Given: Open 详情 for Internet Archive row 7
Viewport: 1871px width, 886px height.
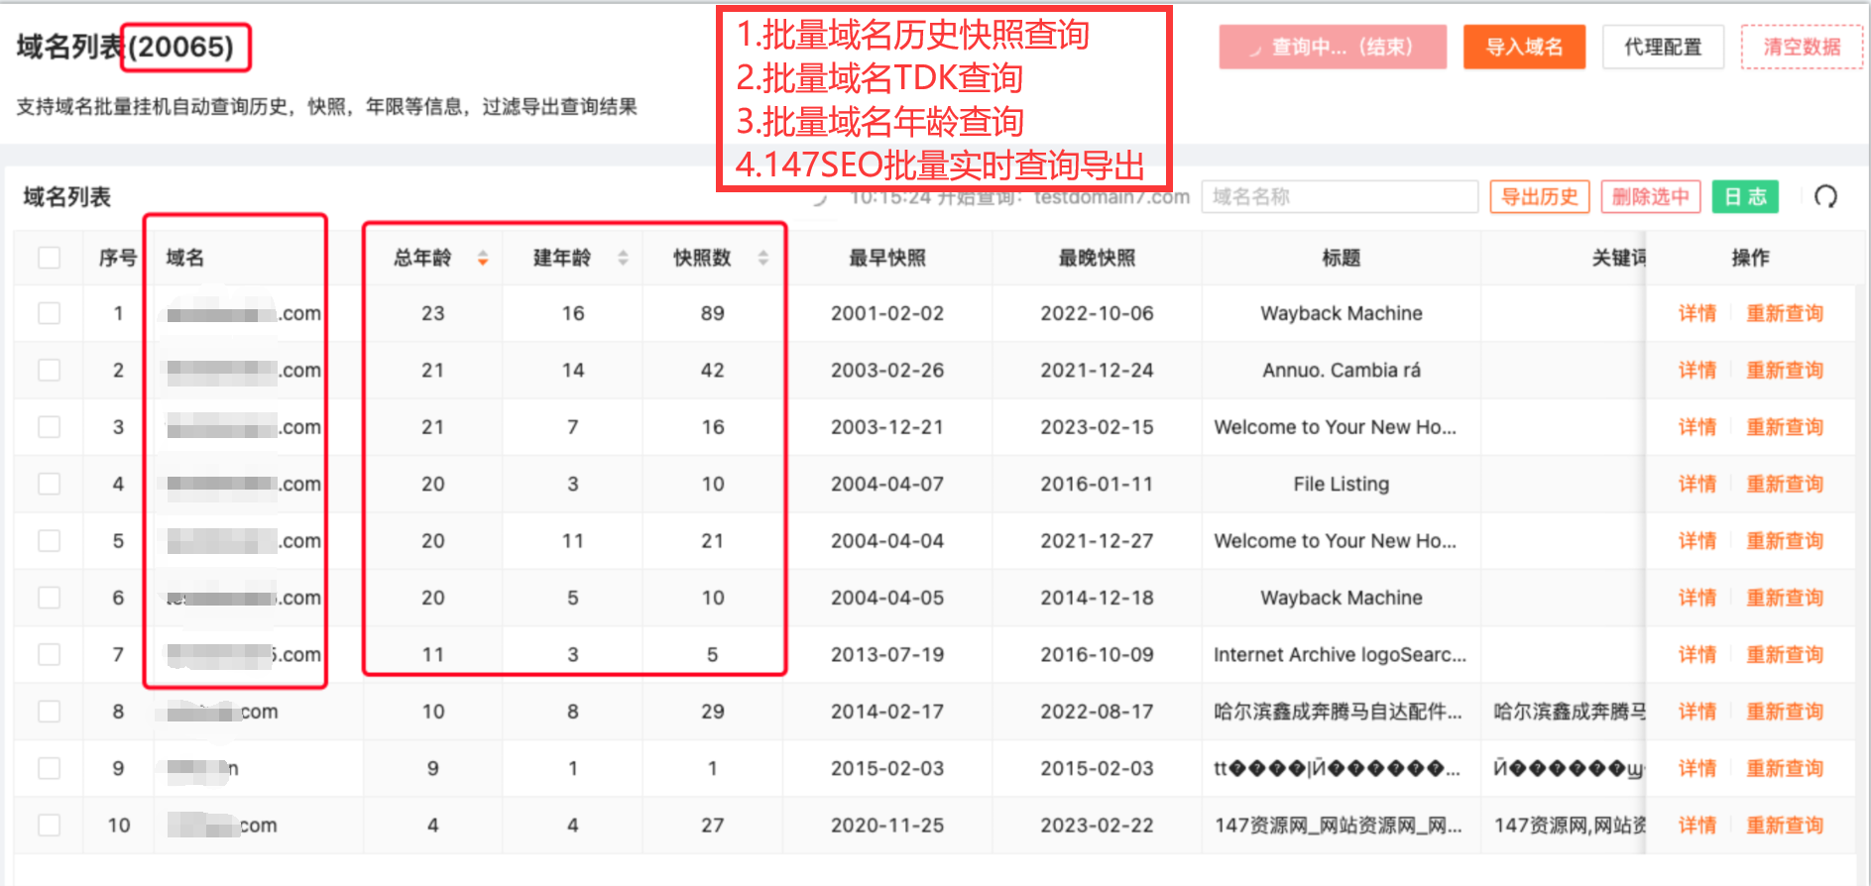Looking at the screenshot, I should point(1696,654).
